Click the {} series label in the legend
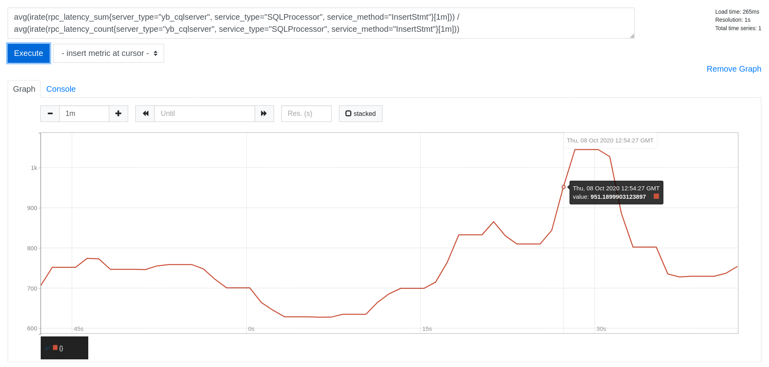769x367 pixels. (x=61, y=348)
